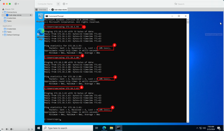224x131 pixels.
Task: Open Edge browser from taskbar
Action: tap(104, 128)
